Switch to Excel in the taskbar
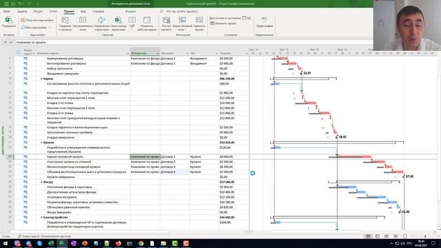 [x=51, y=243]
